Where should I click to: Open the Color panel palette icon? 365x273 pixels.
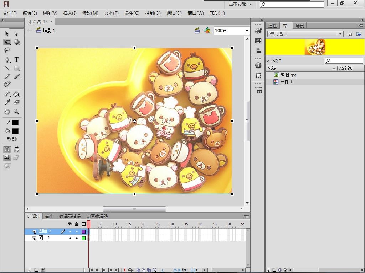pos(258,31)
